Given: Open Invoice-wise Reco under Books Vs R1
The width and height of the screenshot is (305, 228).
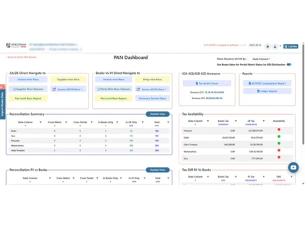Looking at the screenshot, I should [x=113, y=80].
